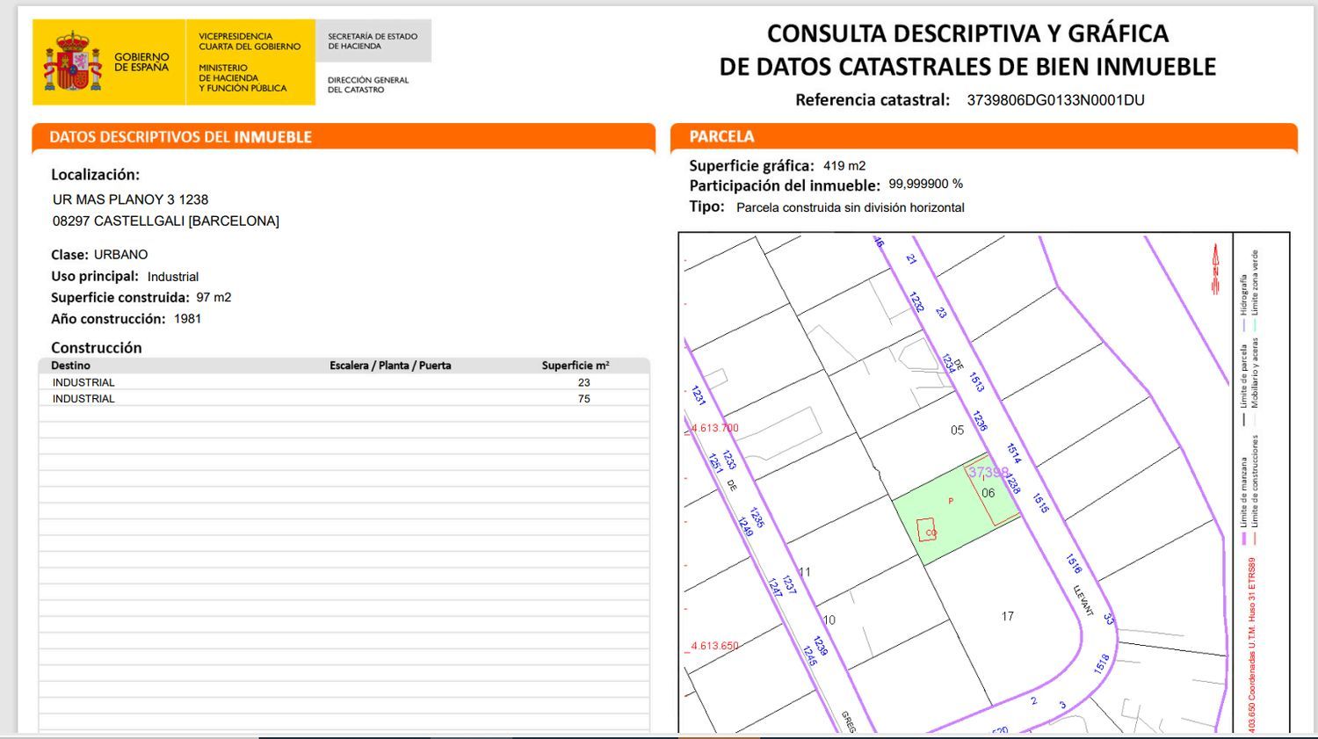This screenshot has width=1318, height=739.
Task: Click the Superficie m² column header
Action: click(575, 366)
